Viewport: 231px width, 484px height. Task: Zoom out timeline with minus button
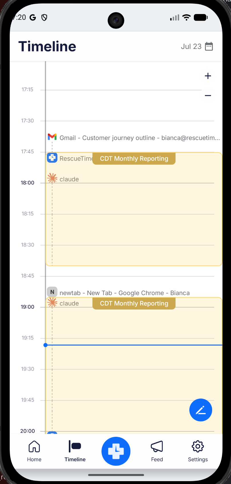pyautogui.click(x=208, y=96)
